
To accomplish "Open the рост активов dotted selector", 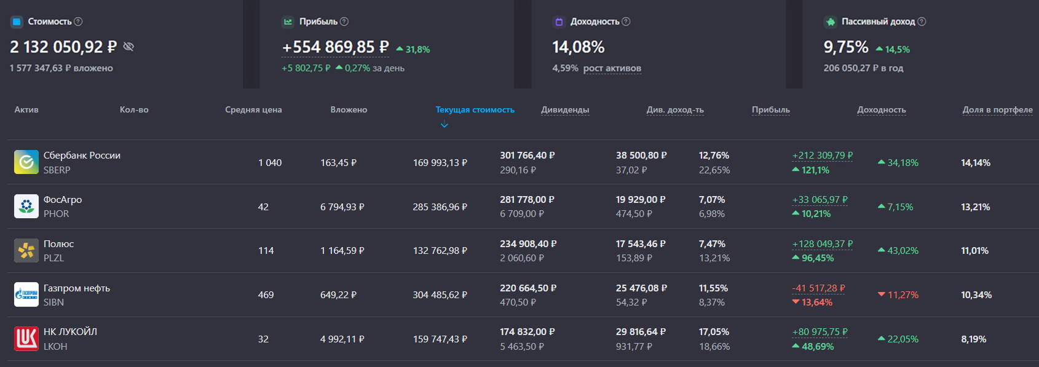I will coord(612,68).
